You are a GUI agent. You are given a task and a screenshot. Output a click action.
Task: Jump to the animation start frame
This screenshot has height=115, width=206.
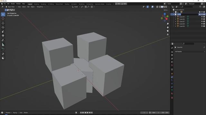point(81,113)
